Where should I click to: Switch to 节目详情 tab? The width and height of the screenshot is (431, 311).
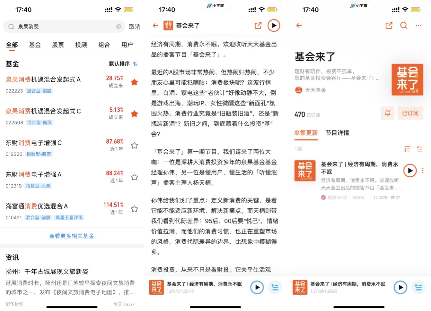(x=337, y=133)
